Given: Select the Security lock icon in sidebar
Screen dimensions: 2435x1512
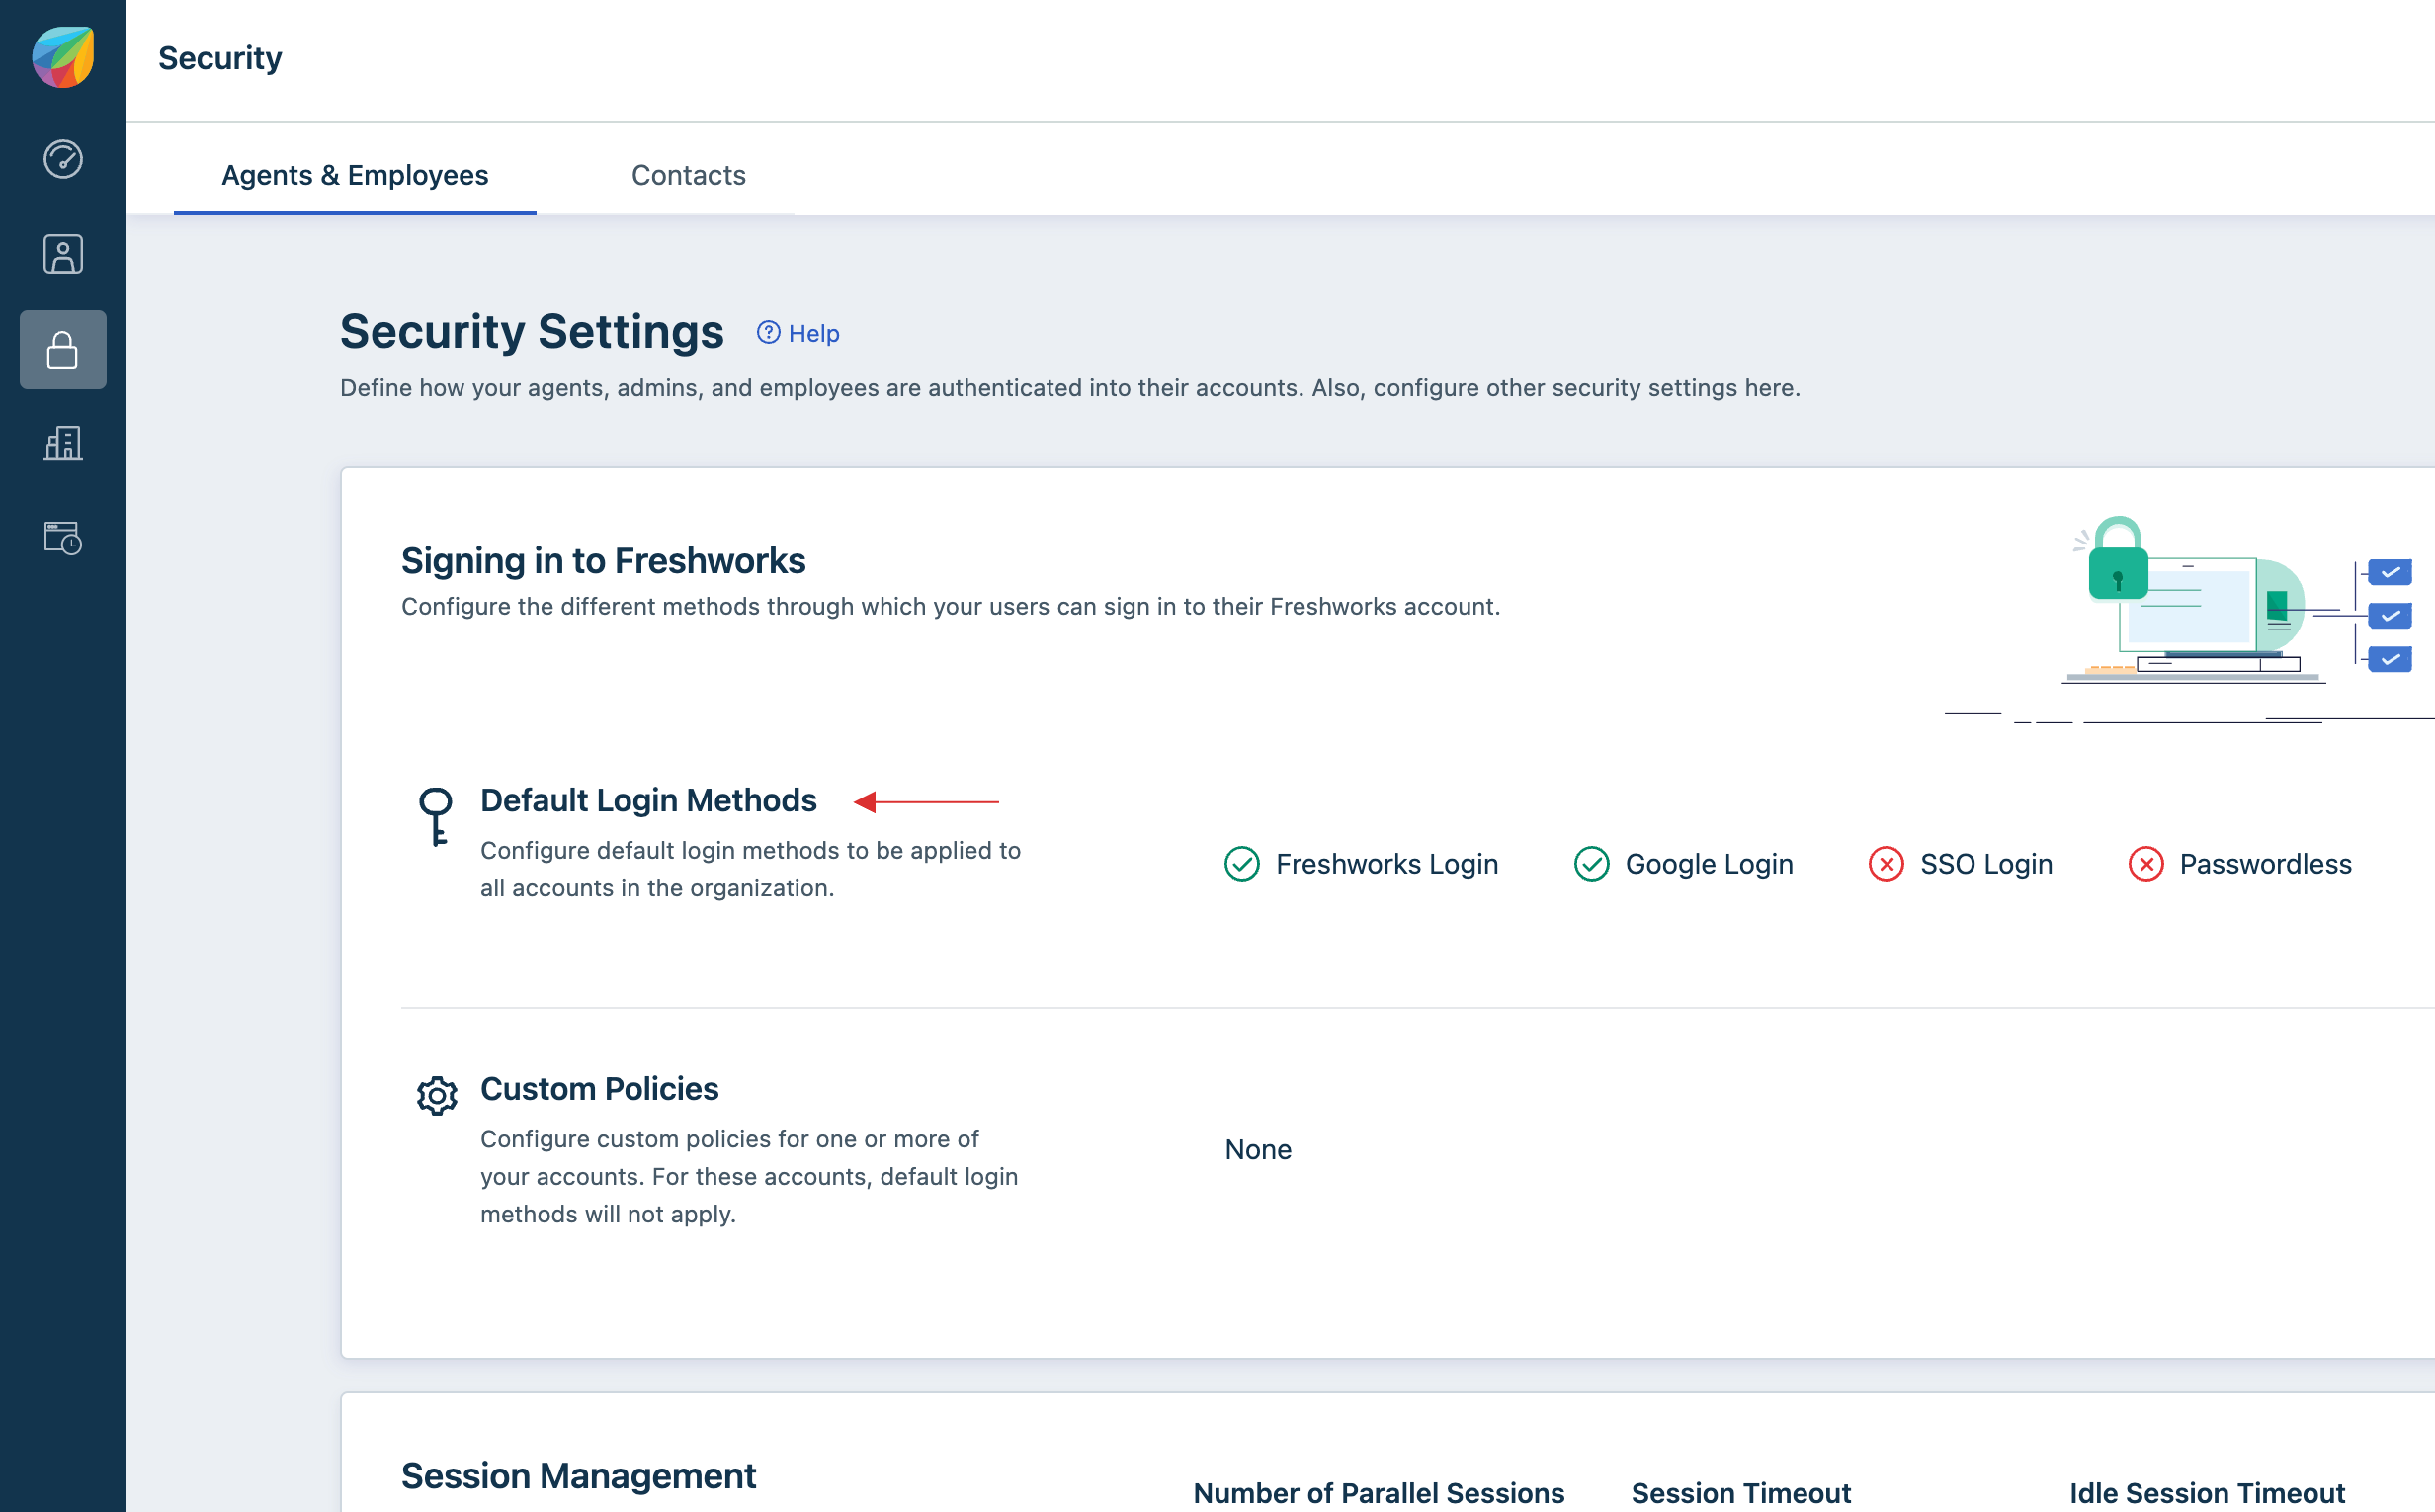Looking at the screenshot, I should (x=63, y=350).
